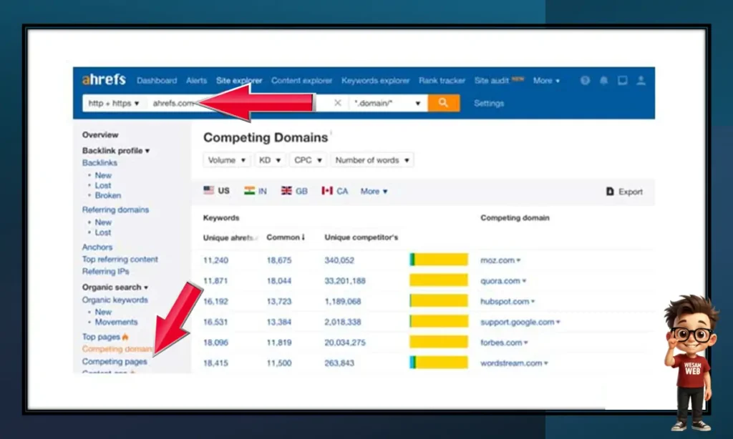Click the ahrefs logo
The image size is (733, 439).
click(104, 80)
